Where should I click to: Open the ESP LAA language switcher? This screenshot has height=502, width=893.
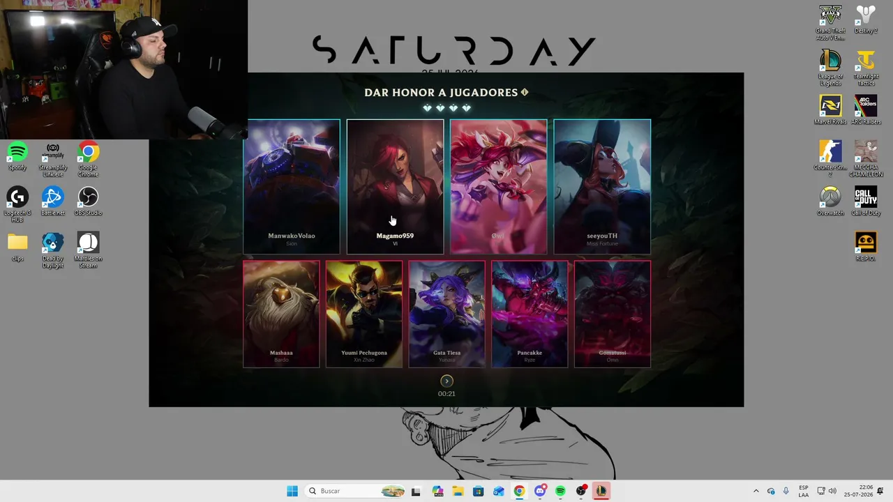(x=804, y=491)
